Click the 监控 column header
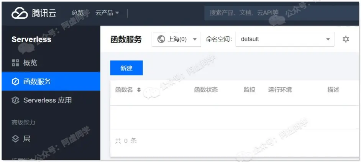This screenshot has width=361, height=162. 249,90
